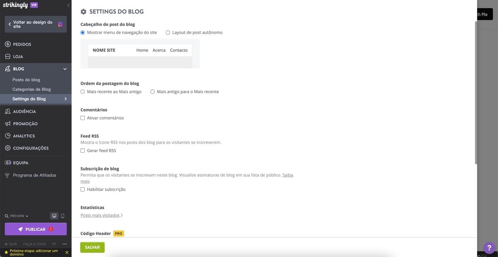
Task: Click the Blog feather icon
Action: pyautogui.click(x=7, y=69)
